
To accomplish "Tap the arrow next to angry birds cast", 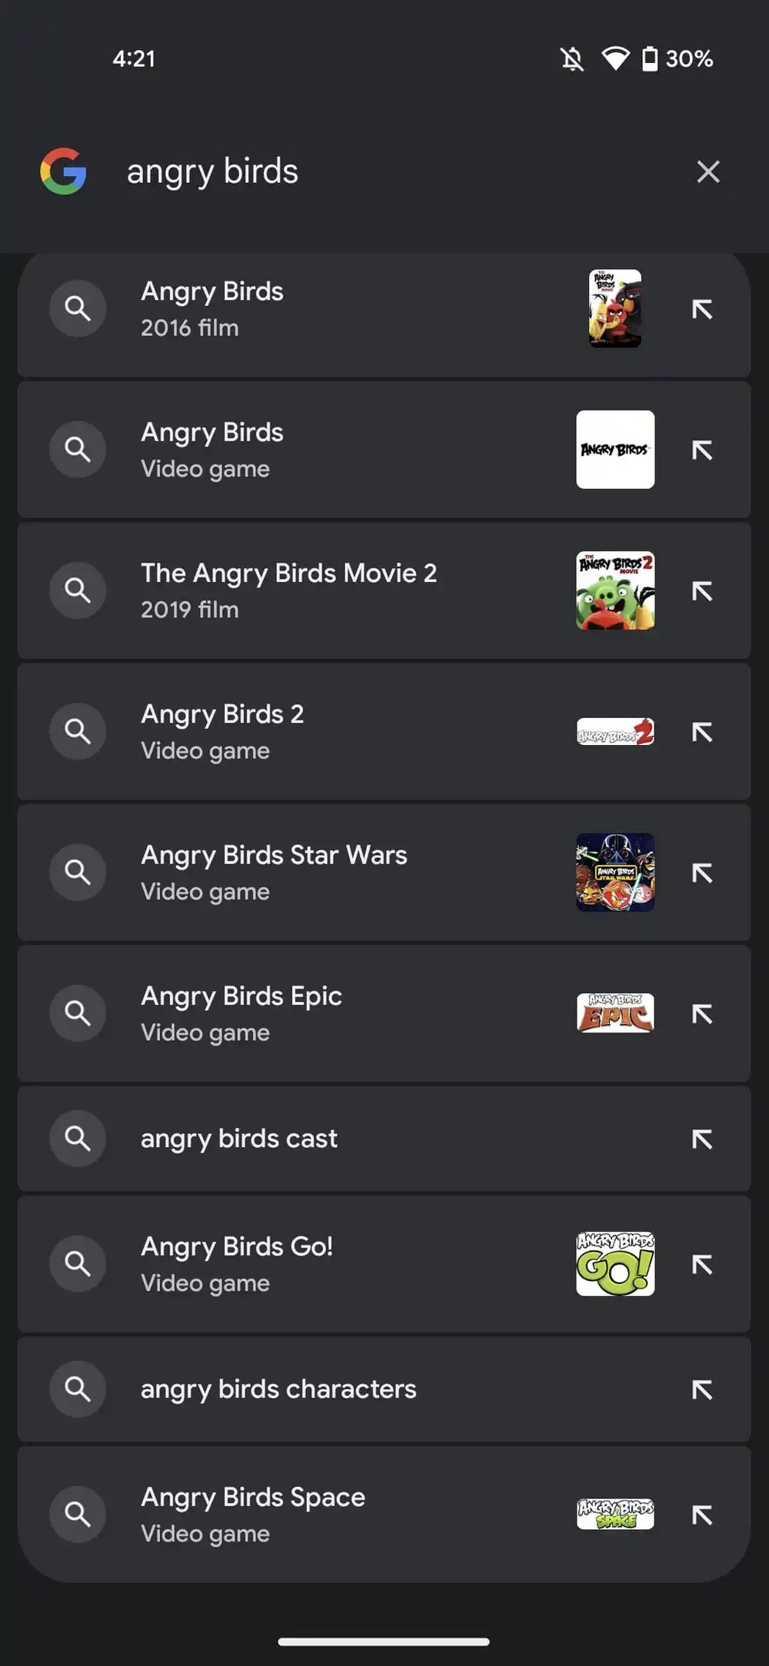I will 701,1139.
